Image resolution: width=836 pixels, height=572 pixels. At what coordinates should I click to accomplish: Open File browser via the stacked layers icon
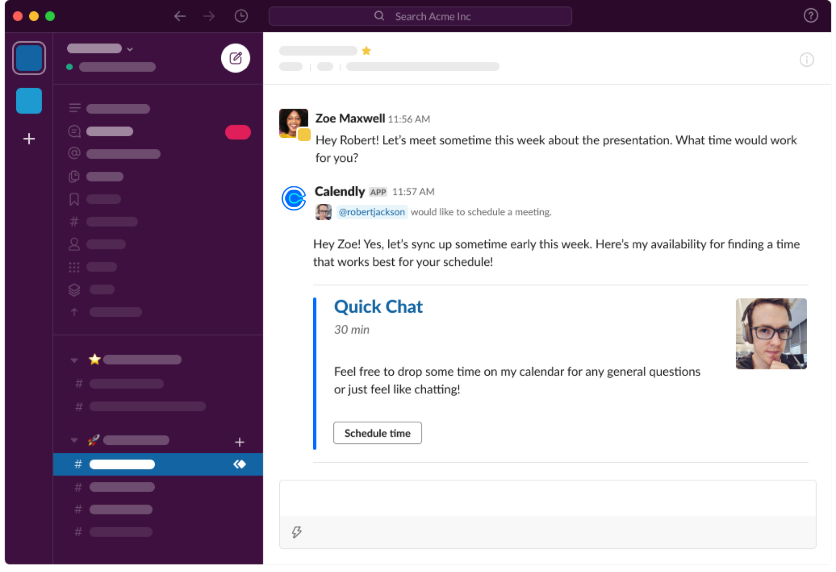74,290
